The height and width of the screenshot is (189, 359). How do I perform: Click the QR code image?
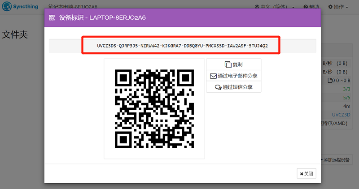pos(154,109)
